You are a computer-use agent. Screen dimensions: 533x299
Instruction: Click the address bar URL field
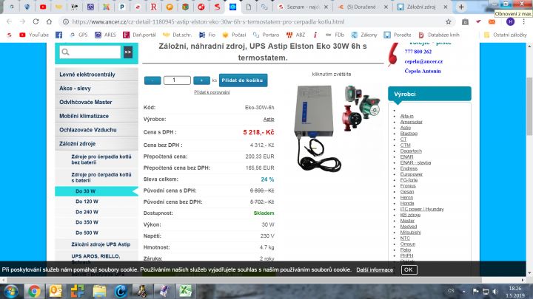(x=252, y=21)
